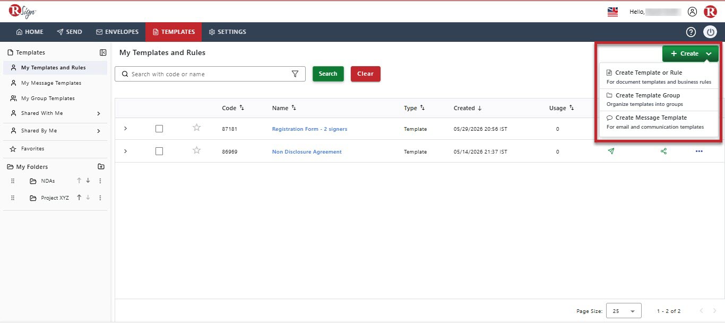The image size is (725, 323).
Task: Focus the search with code or name field
Action: (210, 74)
